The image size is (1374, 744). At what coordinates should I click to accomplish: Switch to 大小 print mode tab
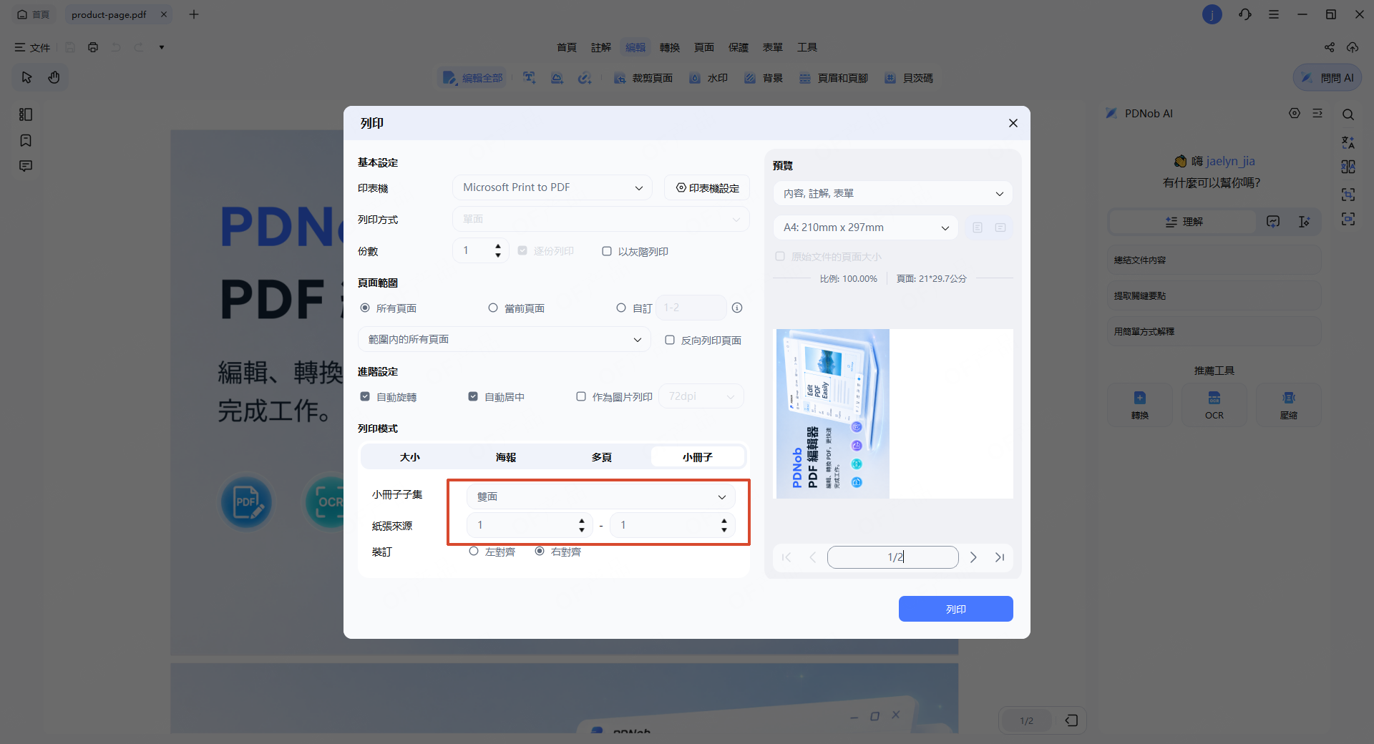pos(410,457)
